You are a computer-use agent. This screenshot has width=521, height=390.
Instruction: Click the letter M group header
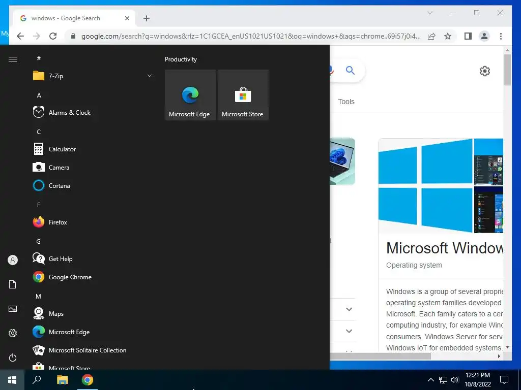(x=39, y=296)
